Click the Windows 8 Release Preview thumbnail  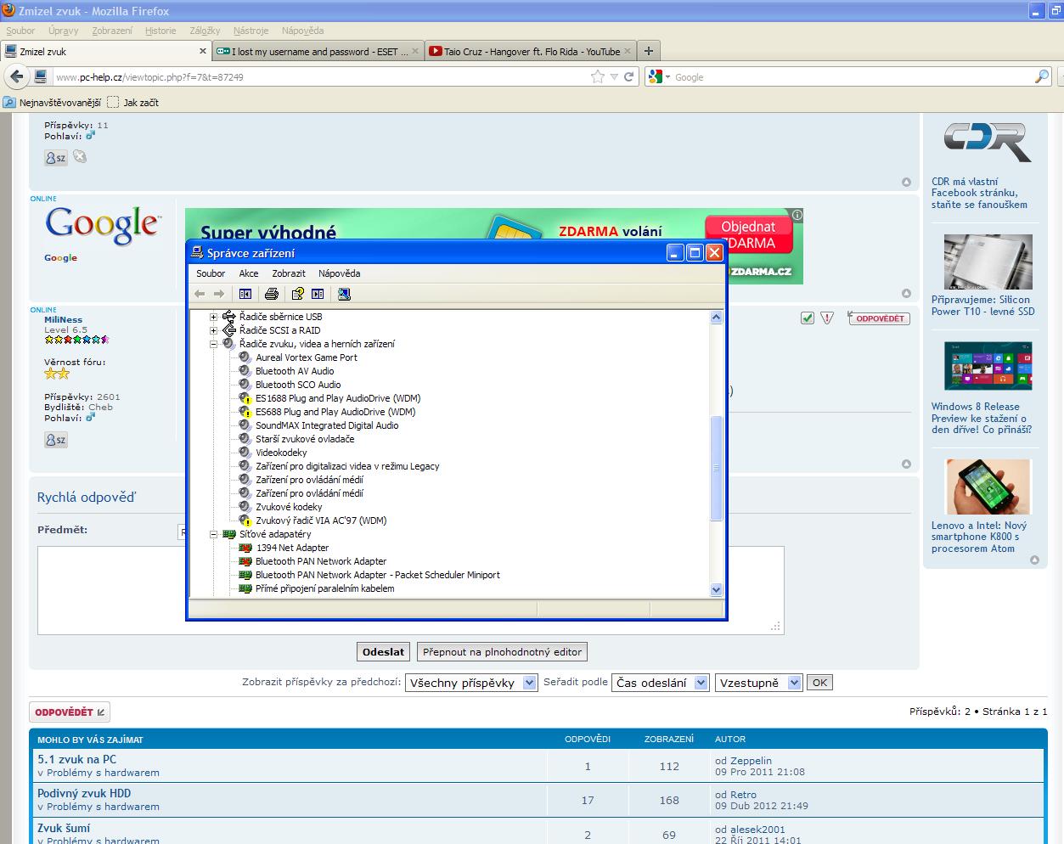point(988,366)
